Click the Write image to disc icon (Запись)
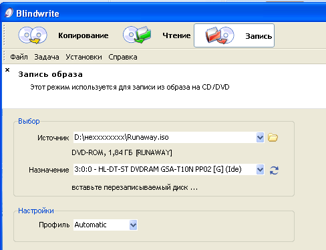The height and width of the screenshot is (250, 326). [x=220, y=35]
